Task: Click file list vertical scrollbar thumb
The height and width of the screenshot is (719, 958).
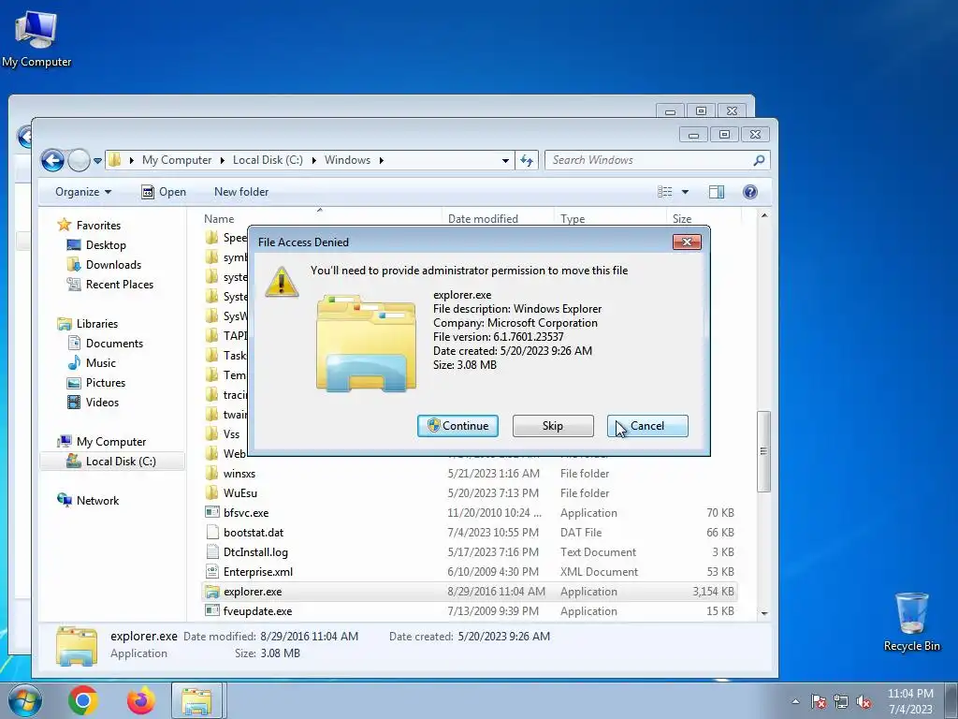Action: 763,451
